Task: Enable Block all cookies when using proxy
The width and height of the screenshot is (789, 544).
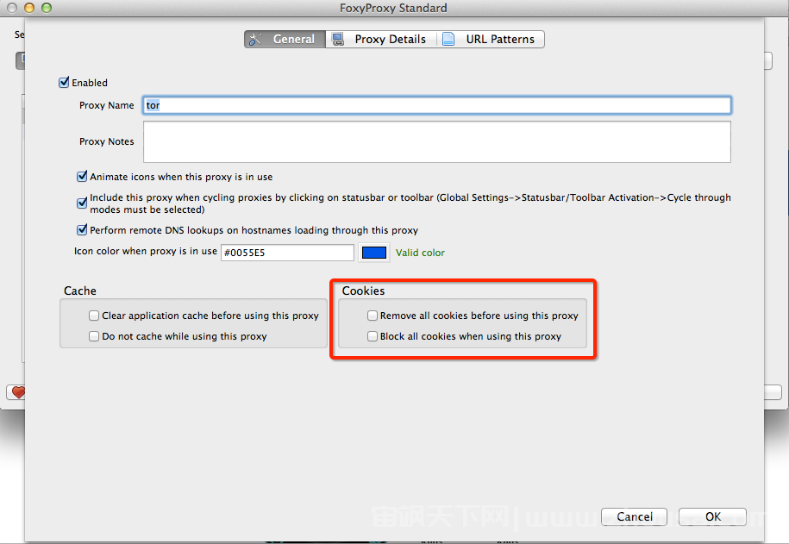Action: click(x=373, y=336)
